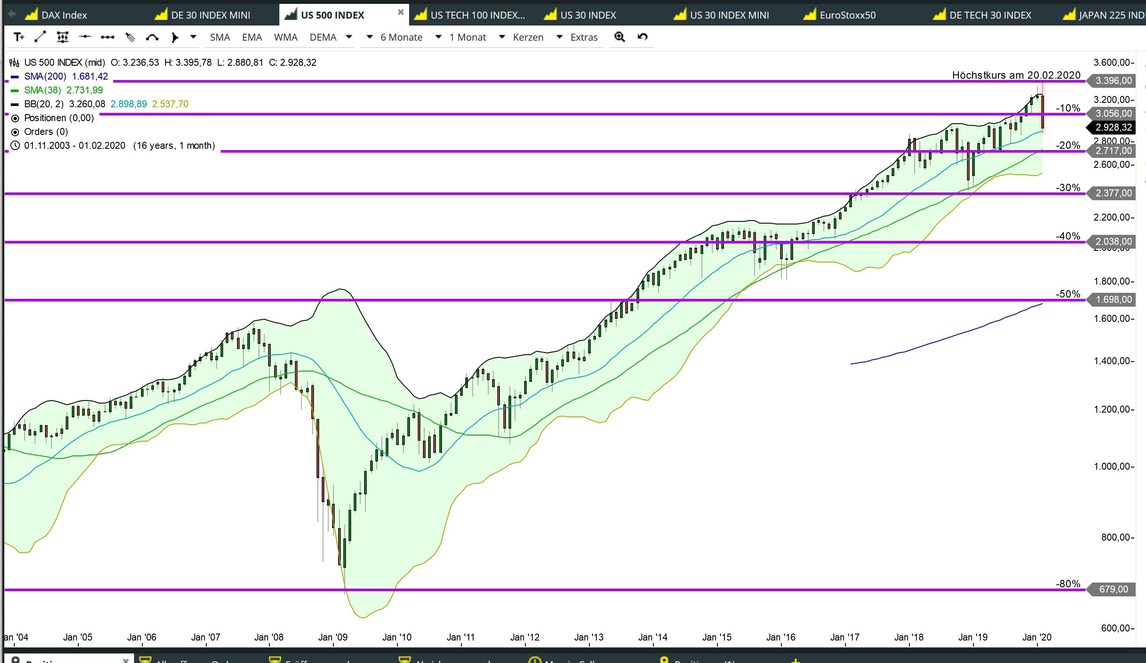Viewport: 1146px width, 663px height.
Task: Select the fan lines drawing tool
Action: (x=130, y=37)
